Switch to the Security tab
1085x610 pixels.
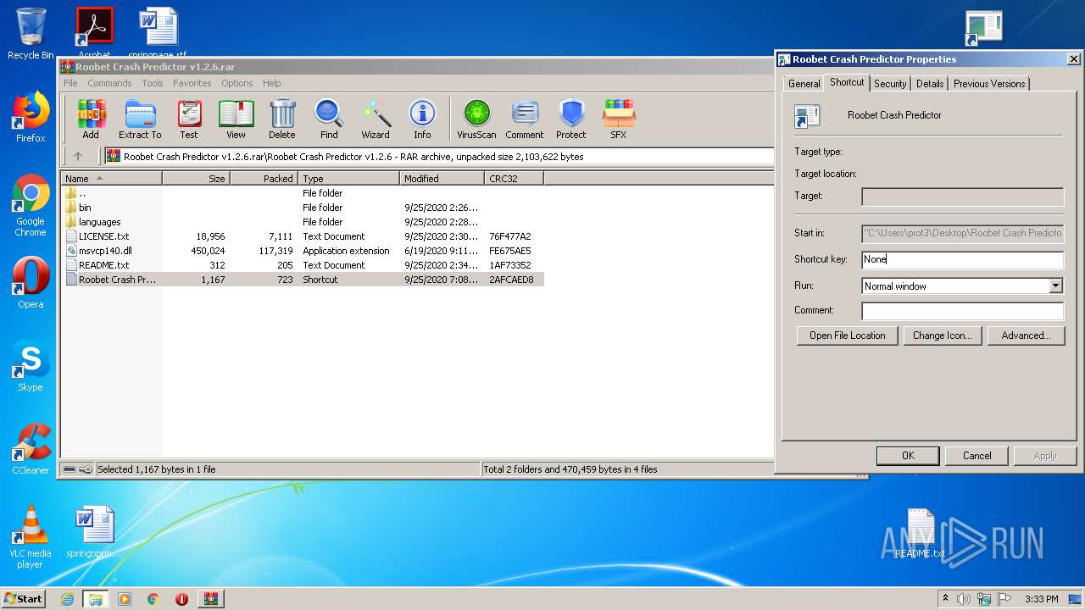click(890, 83)
